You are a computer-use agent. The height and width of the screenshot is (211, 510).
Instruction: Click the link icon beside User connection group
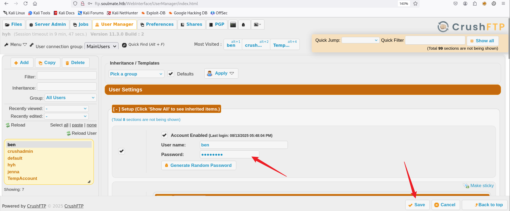32,45
